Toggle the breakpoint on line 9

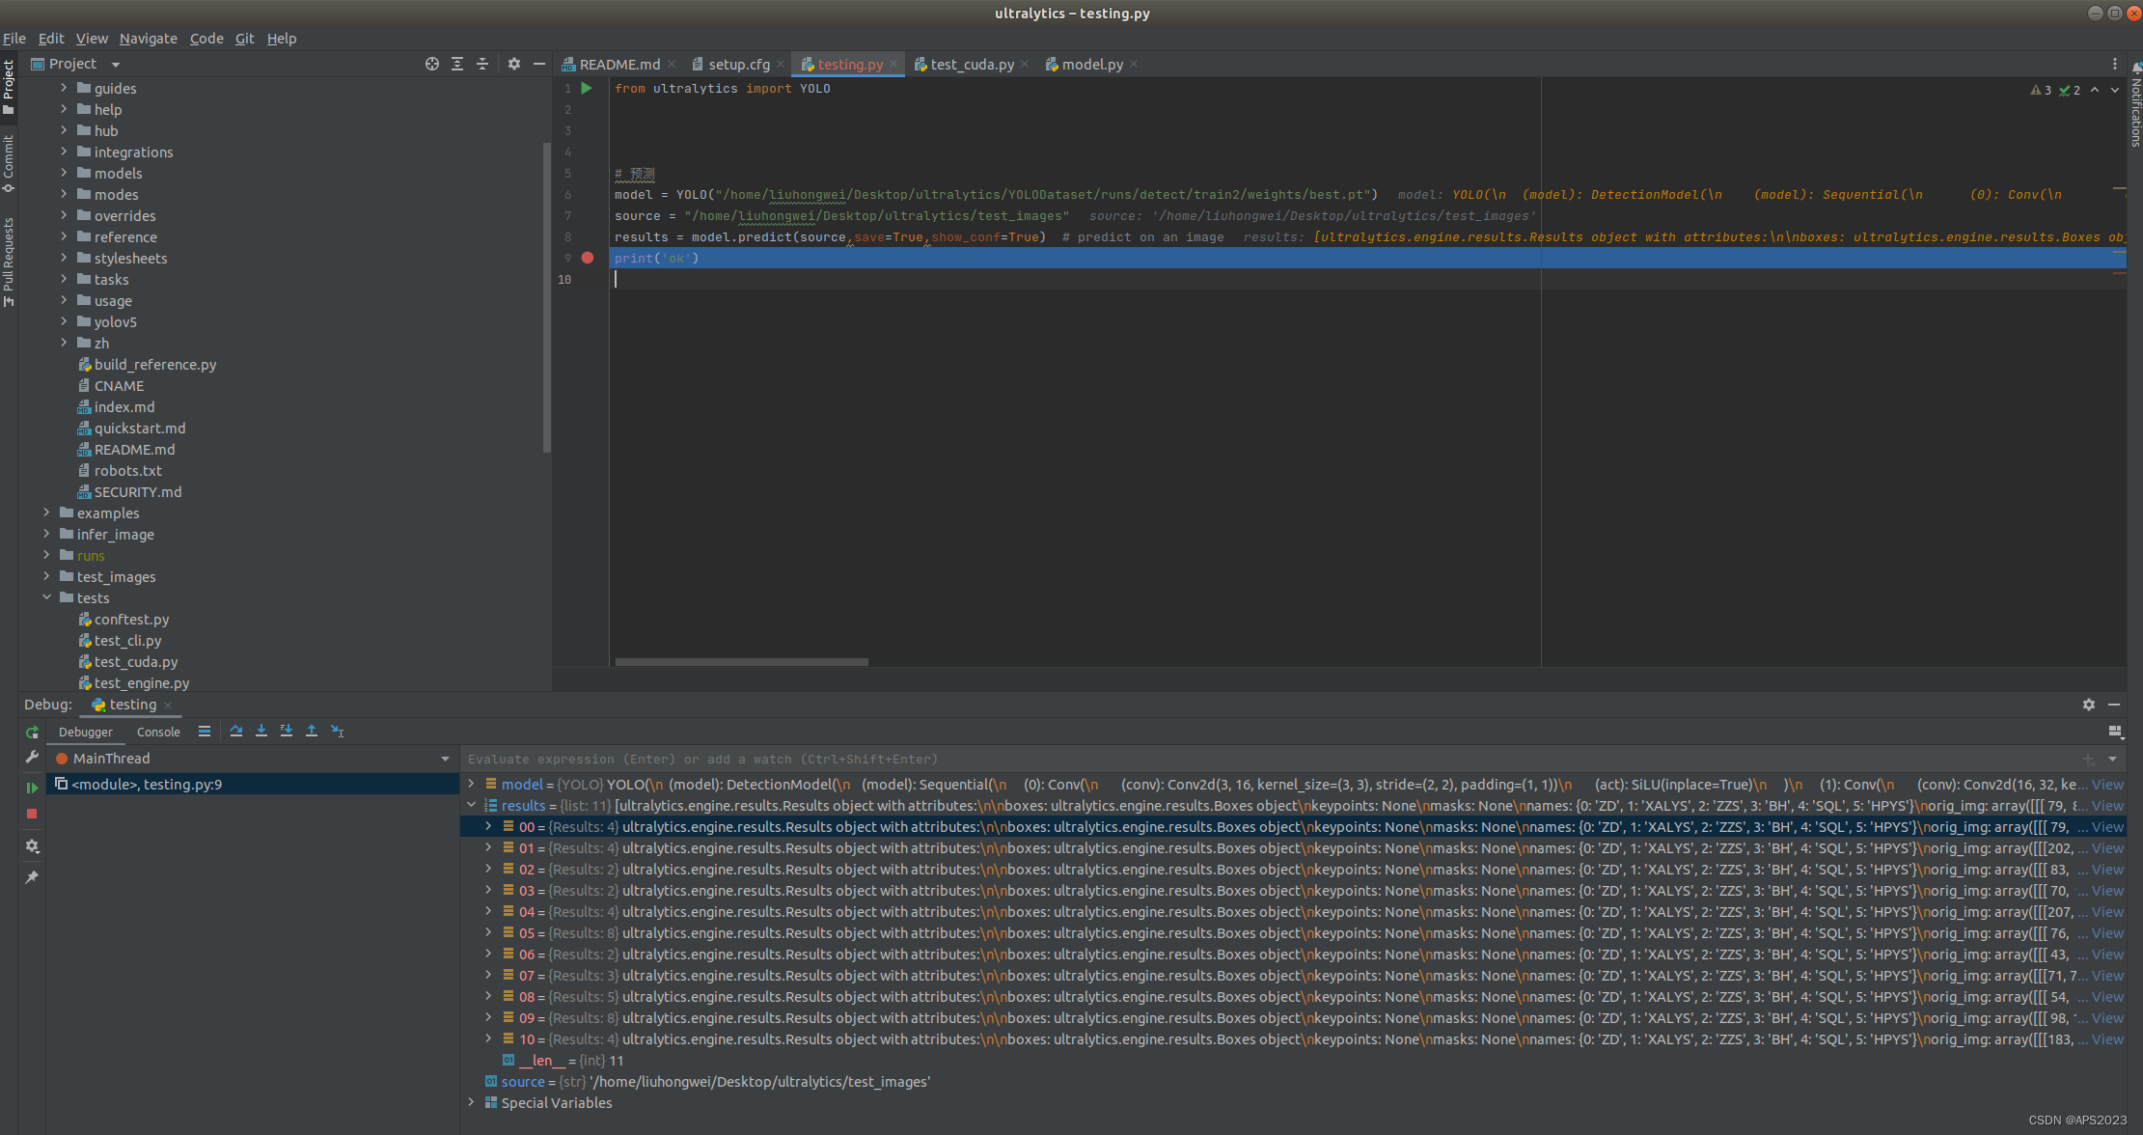pyautogui.click(x=588, y=258)
